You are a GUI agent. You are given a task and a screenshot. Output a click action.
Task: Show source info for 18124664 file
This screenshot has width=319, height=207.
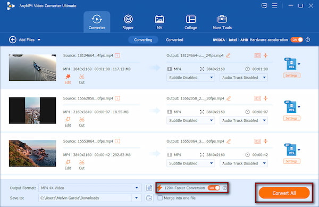pos(117,55)
